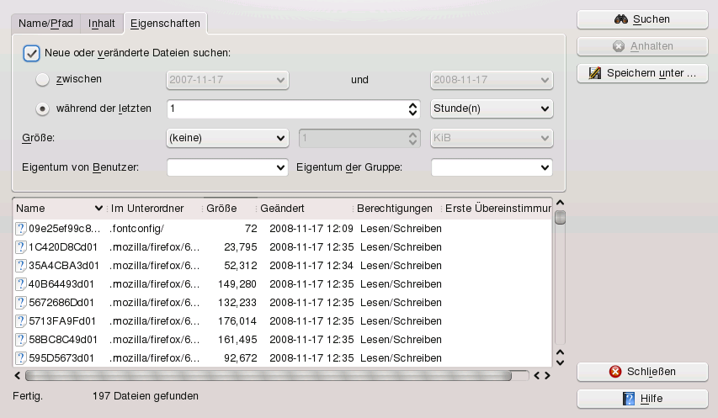
Task: Select the Eigenschaften tab
Action: (x=165, y=24)
